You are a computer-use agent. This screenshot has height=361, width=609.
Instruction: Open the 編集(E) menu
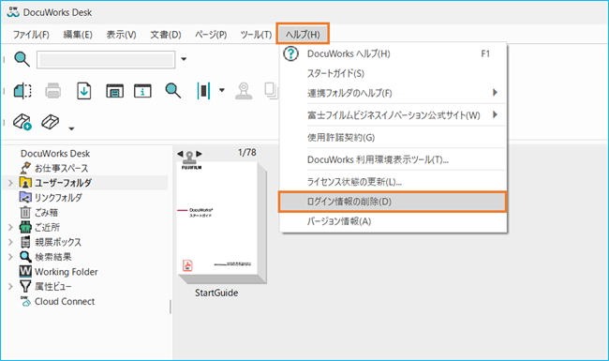click(78, 35)
